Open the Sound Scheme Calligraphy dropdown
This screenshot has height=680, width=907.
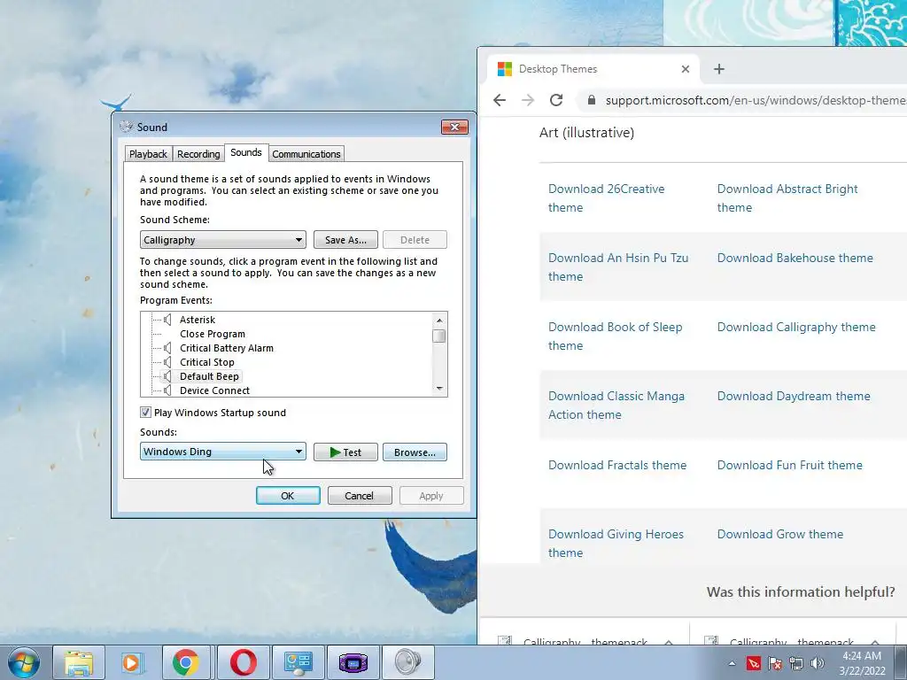pos(223,239)
